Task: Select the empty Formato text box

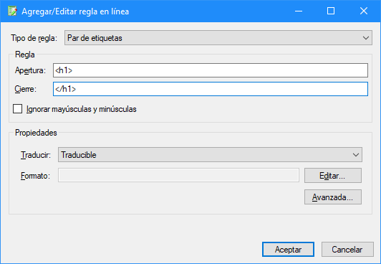Action: (x=178, y=175)
